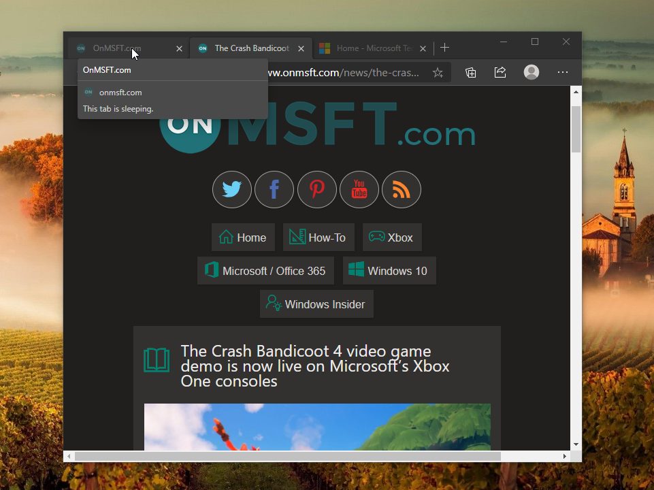
Task: Click the article header image
Action: tap(317, 427)
